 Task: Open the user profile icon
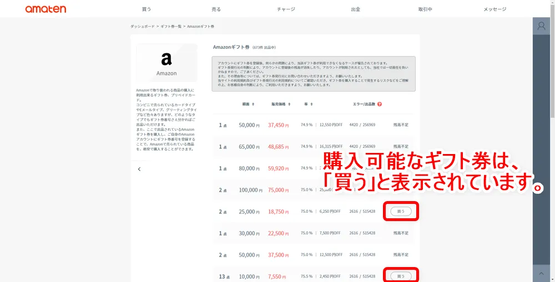[x=541, y=26]
